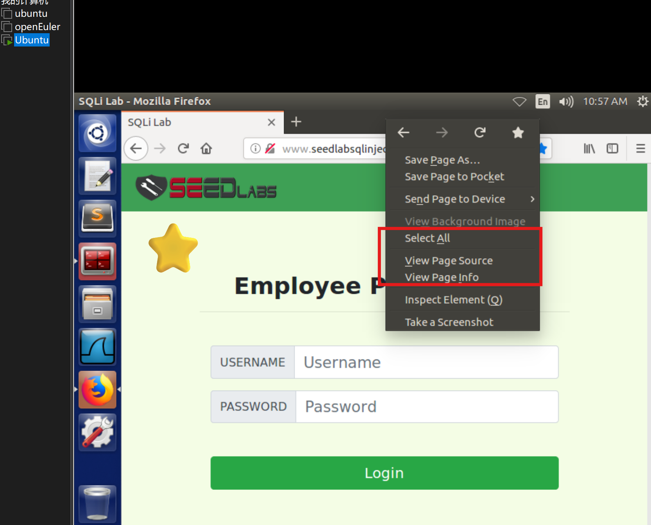Viewport: 651px width, 525px height.
Task: Choose Inspect Element (Q)
Action: tap(463, 300)
